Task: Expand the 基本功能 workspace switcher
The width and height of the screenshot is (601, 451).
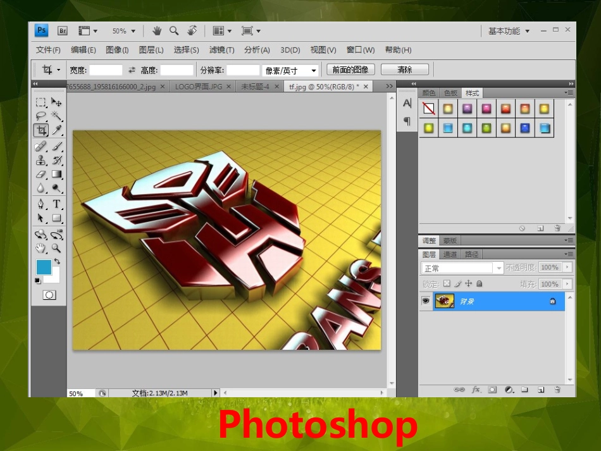Action: tap(509, 31)
